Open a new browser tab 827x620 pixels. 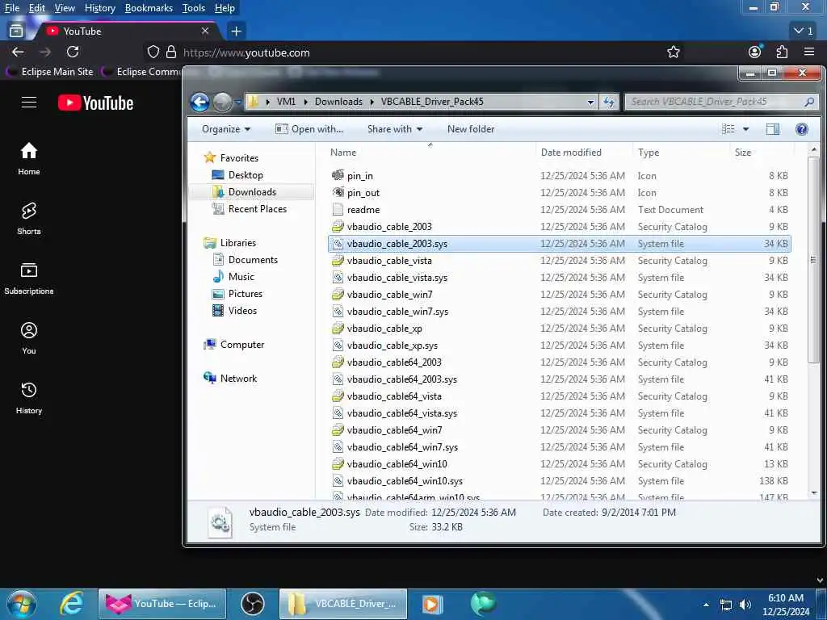coord(236,31)
